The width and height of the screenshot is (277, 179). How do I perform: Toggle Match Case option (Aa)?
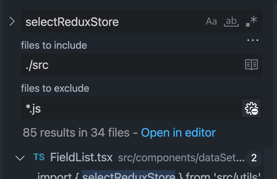pyautogui.click(x=211, y=22)
